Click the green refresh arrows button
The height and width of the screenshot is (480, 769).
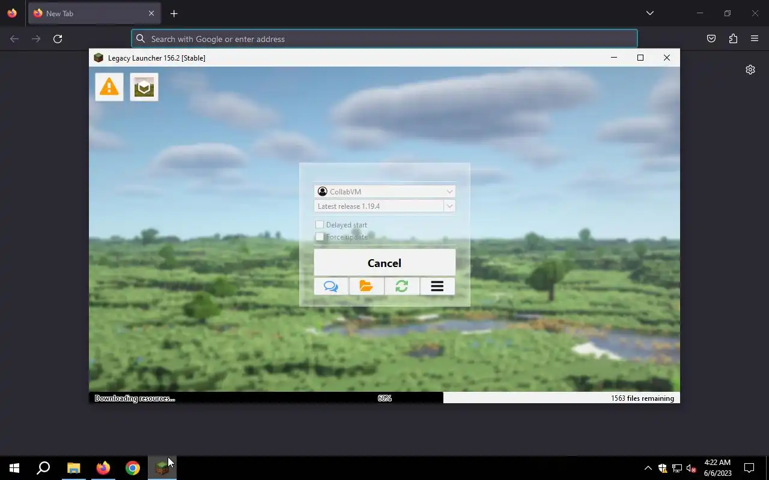(402, 286)
